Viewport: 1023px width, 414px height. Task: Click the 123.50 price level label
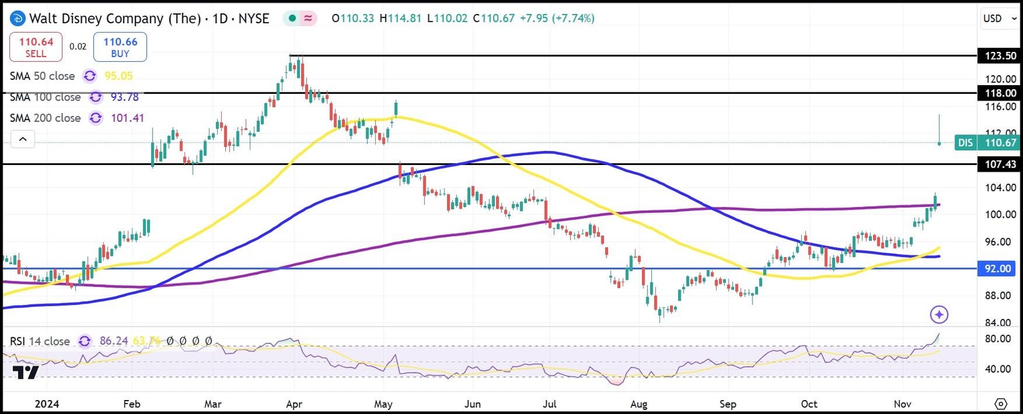(996, 56)
